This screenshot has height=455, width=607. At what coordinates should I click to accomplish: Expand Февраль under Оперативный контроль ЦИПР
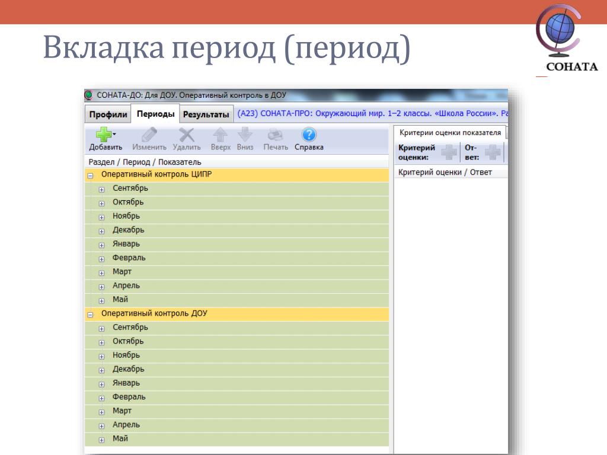tap(101, 259)
